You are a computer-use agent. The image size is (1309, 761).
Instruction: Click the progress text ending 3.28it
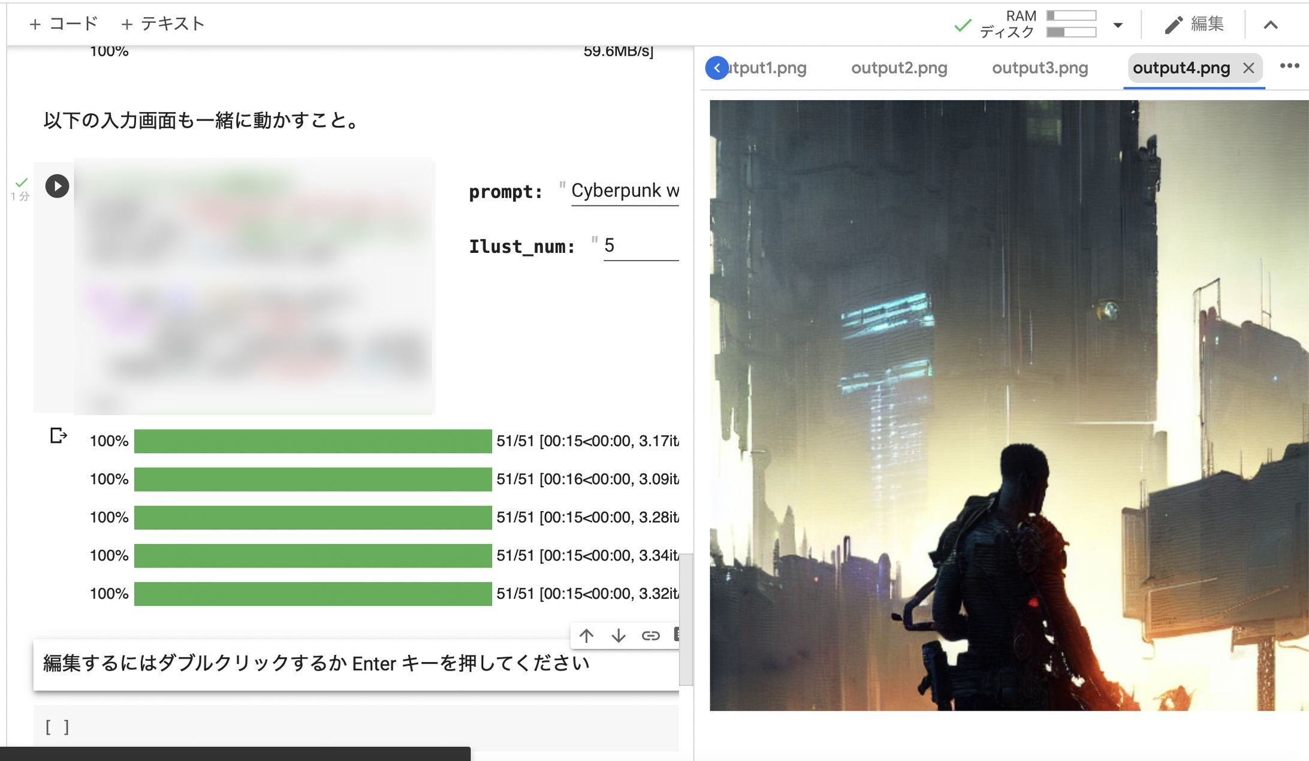pyautogui.click(x=587, y=517)
